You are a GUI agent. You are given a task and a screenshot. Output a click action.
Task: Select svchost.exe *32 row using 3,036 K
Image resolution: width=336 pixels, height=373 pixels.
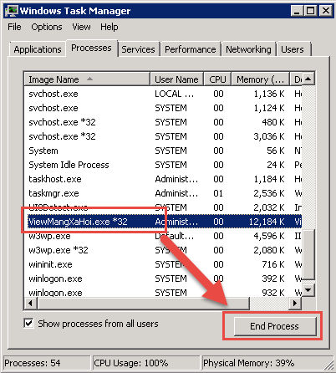163,136
